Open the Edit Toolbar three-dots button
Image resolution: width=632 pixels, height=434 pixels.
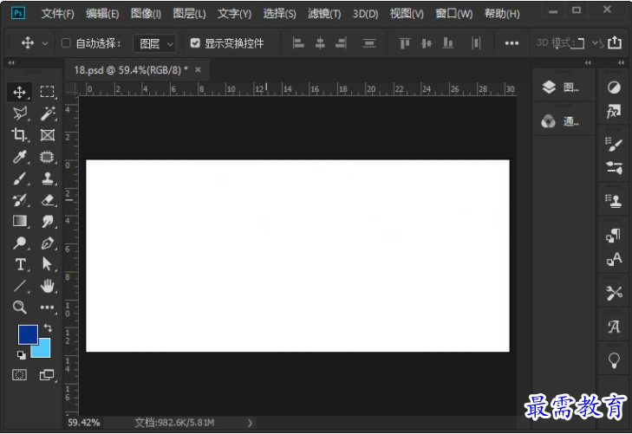click(47, 308)
